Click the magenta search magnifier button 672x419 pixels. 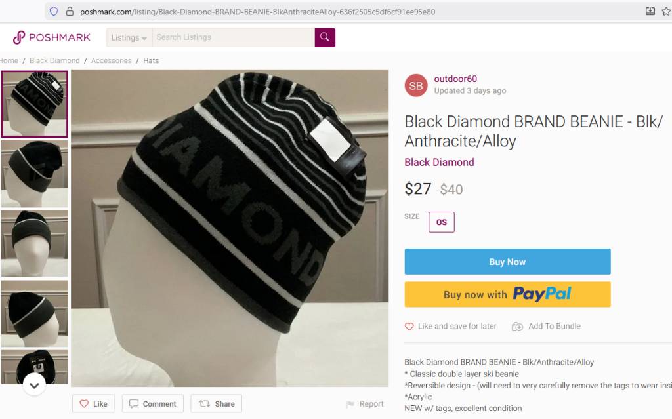pos(325,37)
